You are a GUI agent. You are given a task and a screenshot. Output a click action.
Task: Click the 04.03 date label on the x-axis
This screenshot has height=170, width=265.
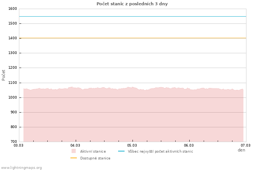click(x=75, y=145)
